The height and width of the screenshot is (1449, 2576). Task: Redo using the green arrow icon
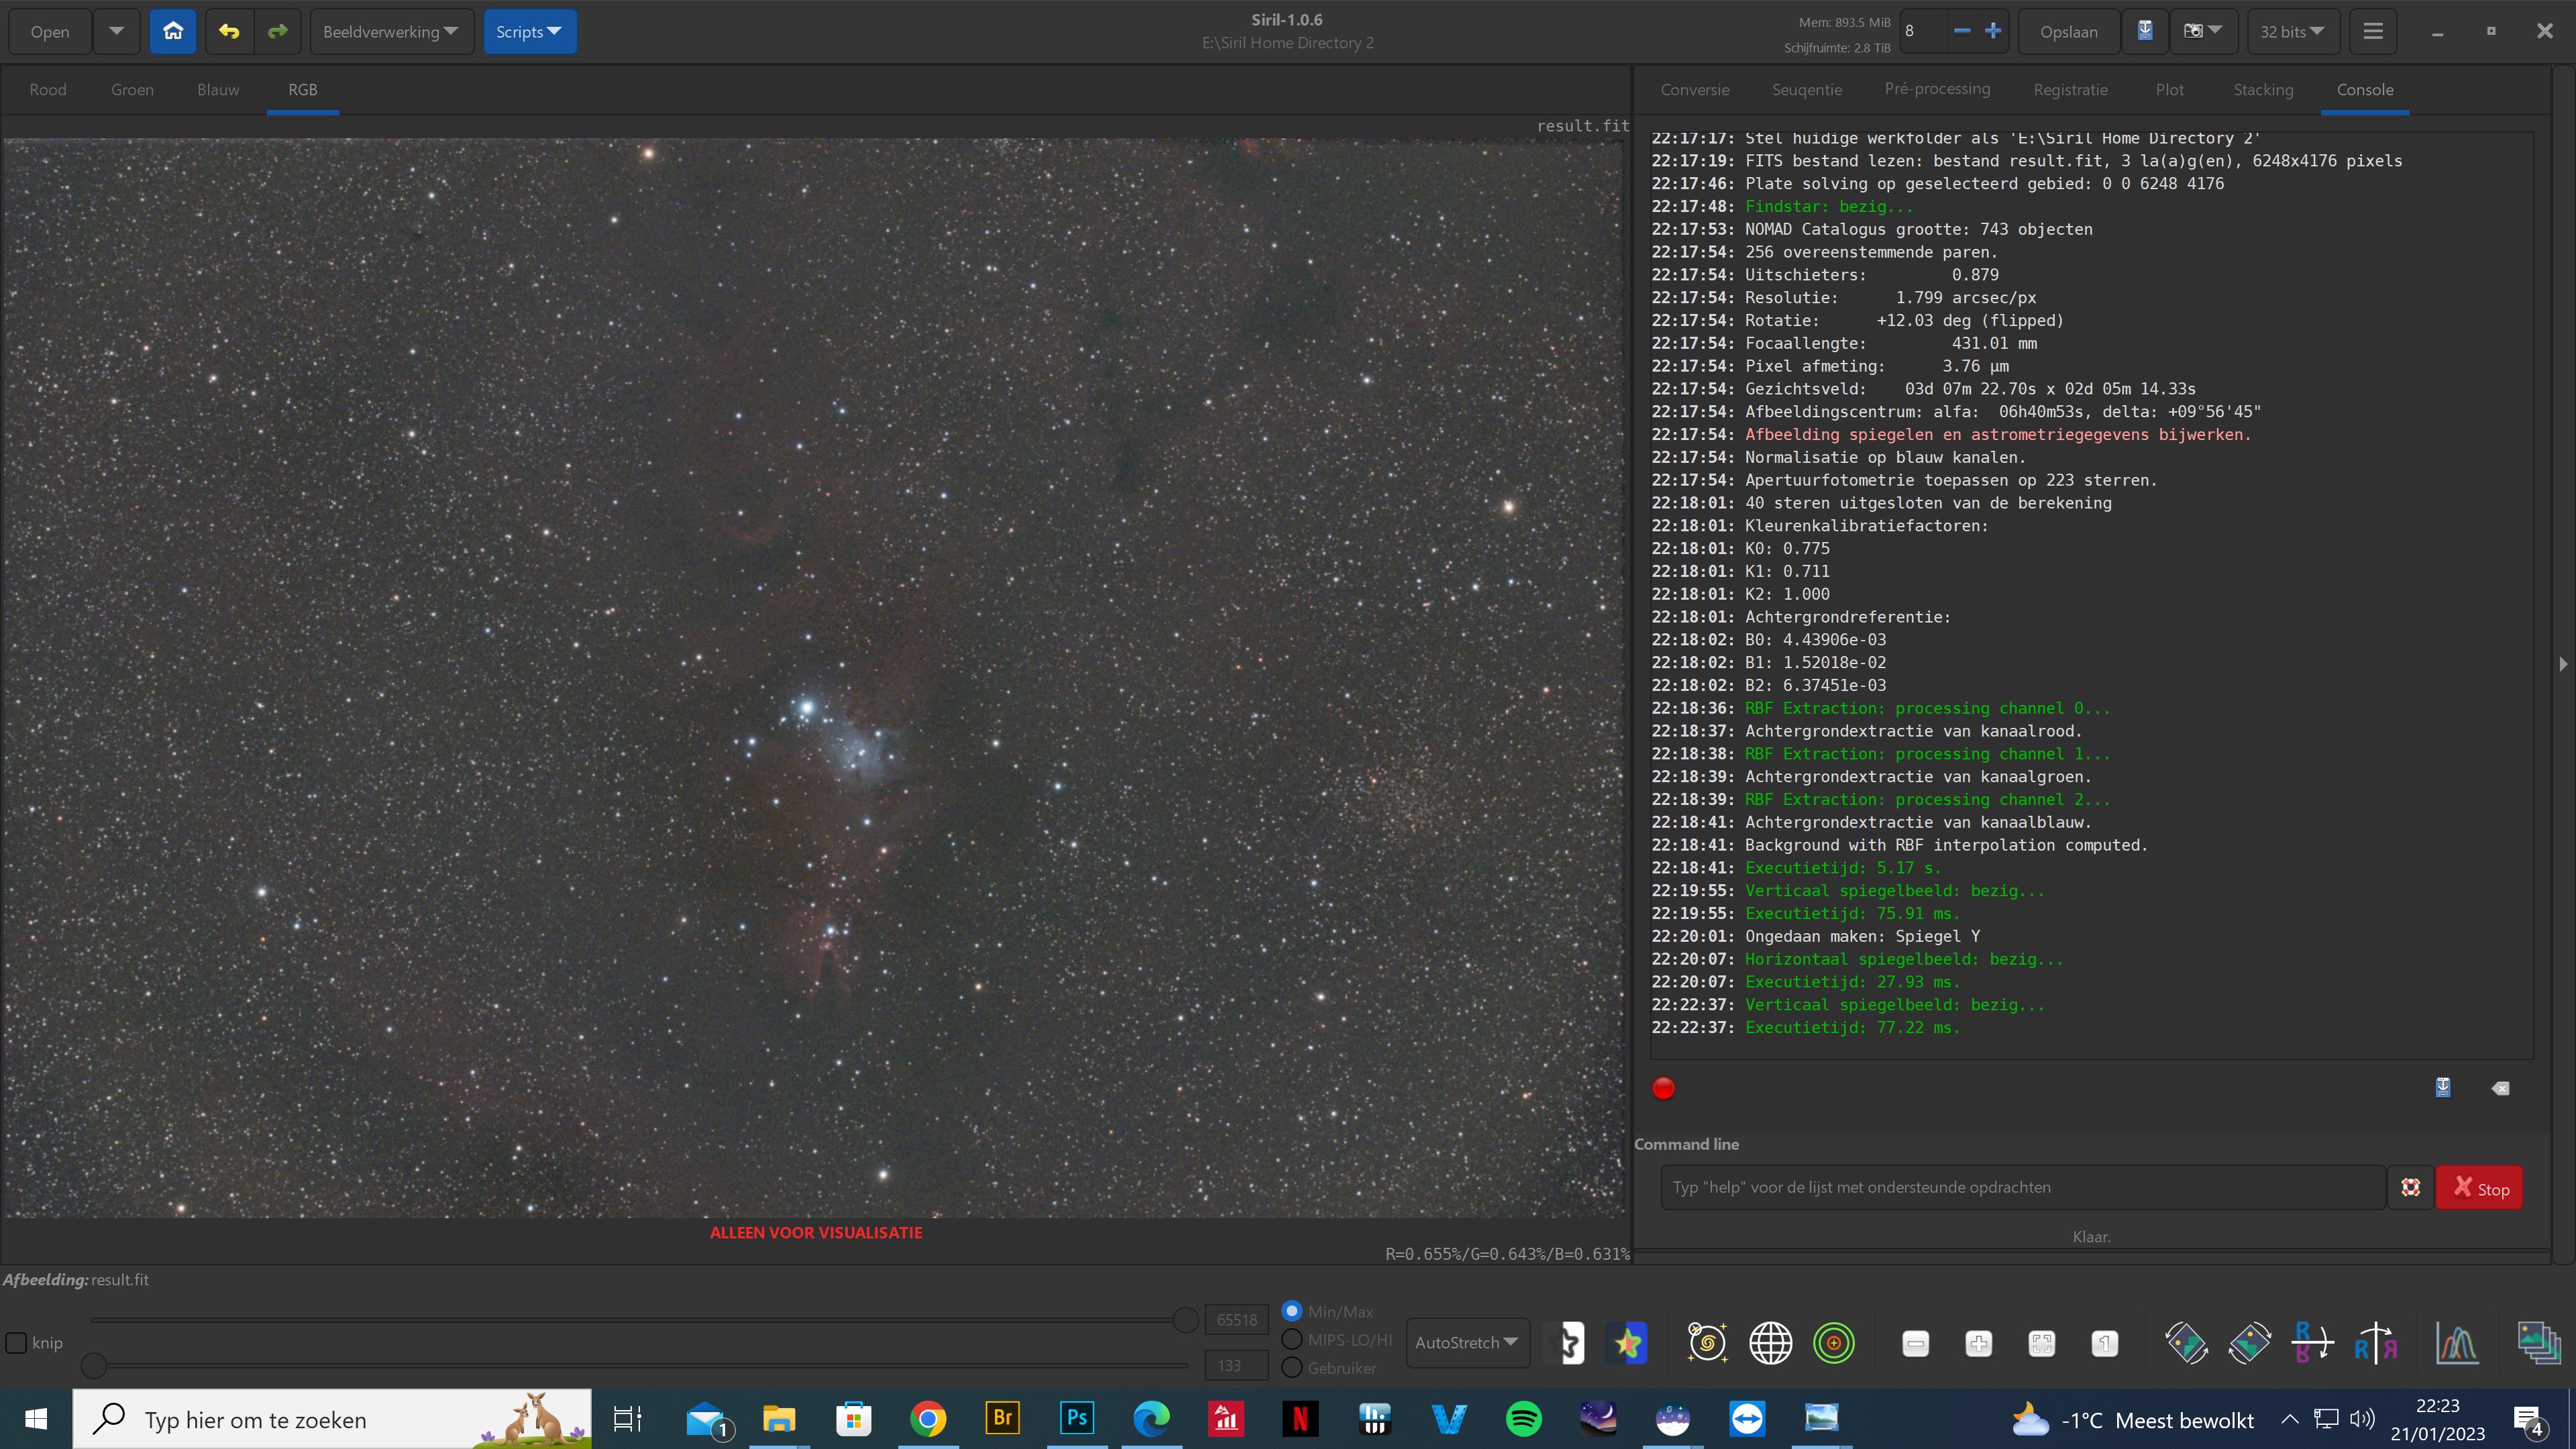277,31
